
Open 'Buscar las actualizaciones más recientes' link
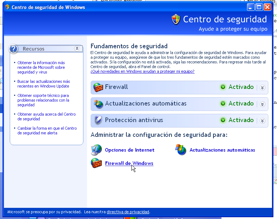pyautogui.click(x=43, y=84)
